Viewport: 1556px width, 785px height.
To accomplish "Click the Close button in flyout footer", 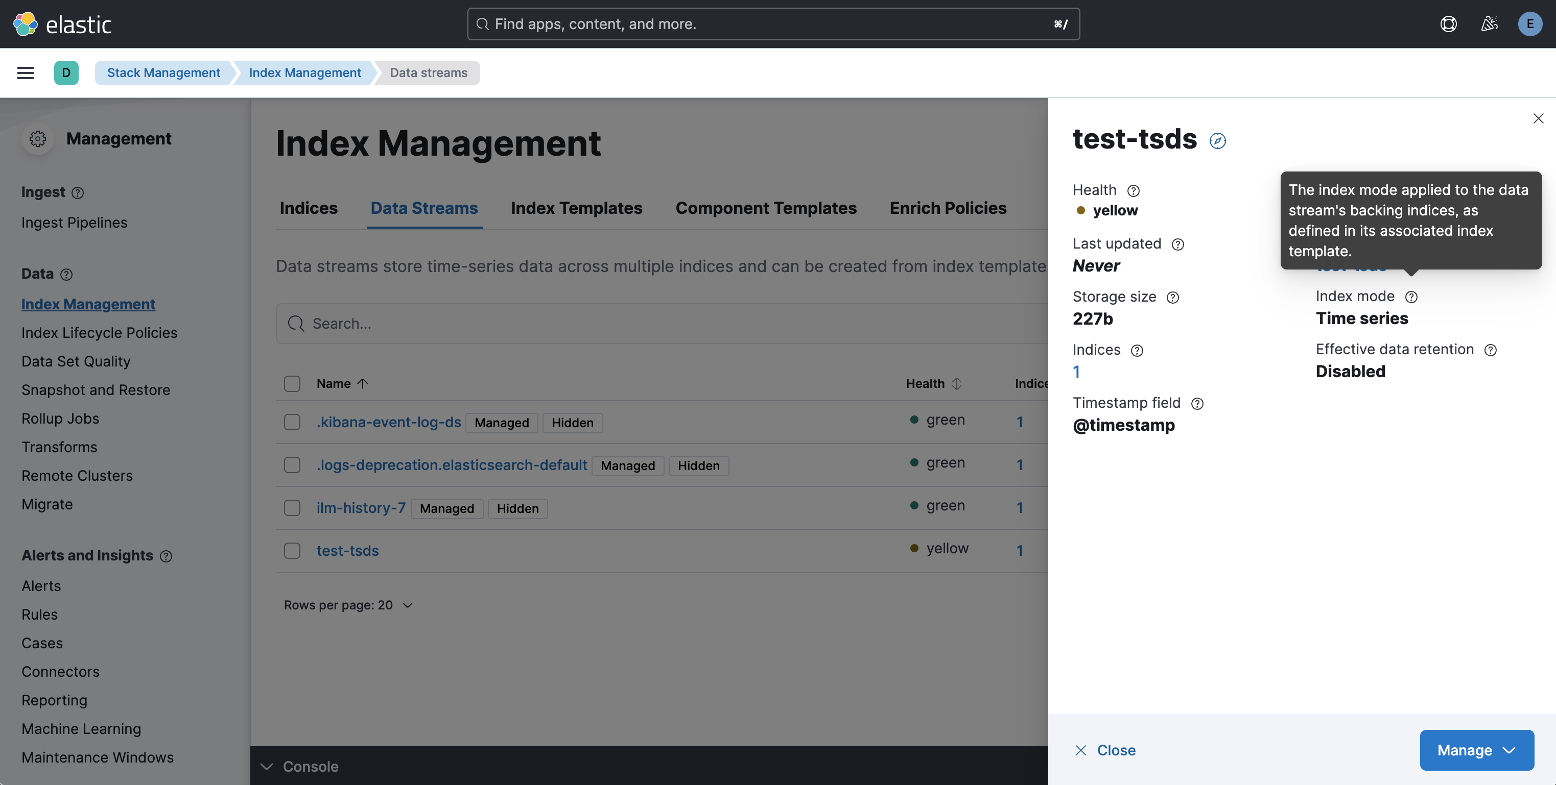I will coord(1105,750).
